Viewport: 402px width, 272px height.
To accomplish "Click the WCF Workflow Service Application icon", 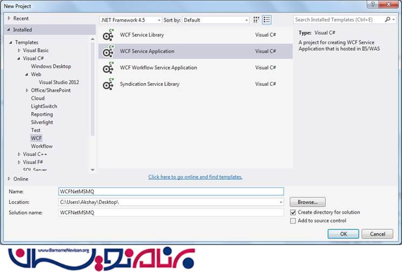I will [108, 68].
